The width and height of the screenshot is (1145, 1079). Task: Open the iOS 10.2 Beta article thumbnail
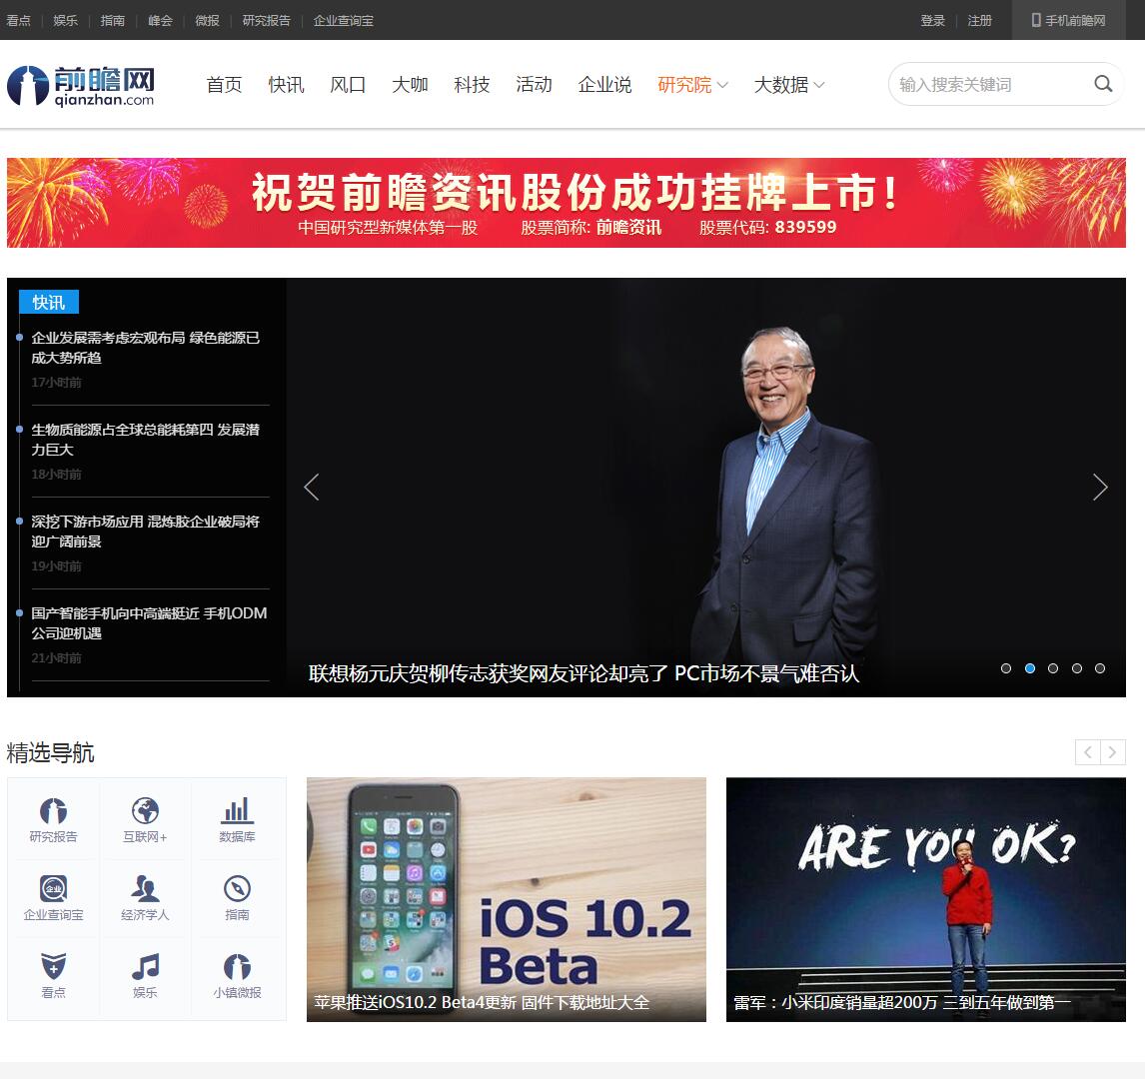pyautogui.click(x=506, y=899)
